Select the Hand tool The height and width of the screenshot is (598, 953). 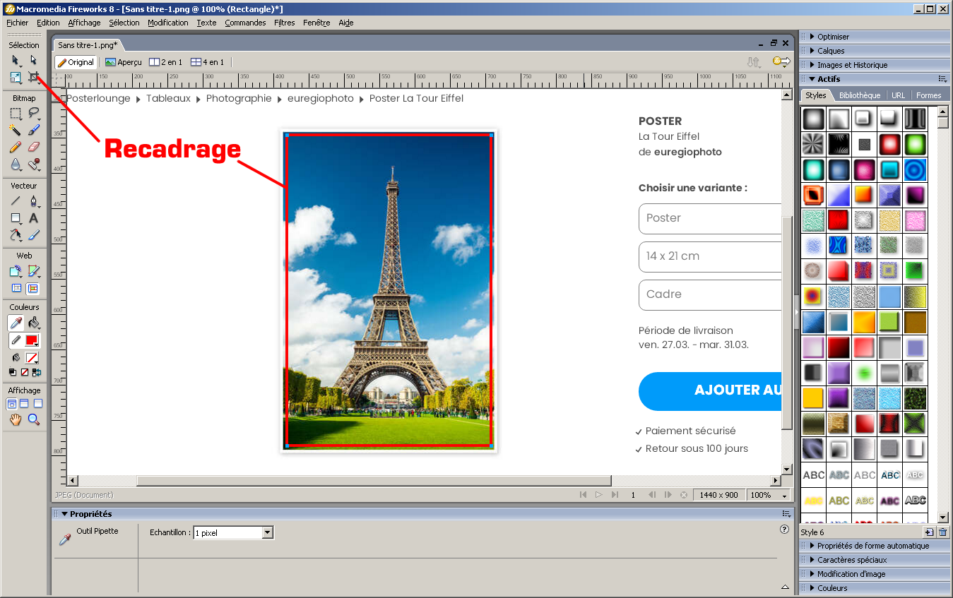click(x=15, y=420)
